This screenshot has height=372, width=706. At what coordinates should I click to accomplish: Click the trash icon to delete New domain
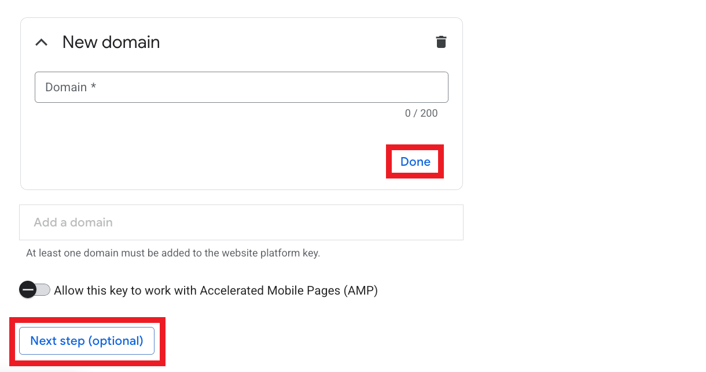tap(441, 42)
